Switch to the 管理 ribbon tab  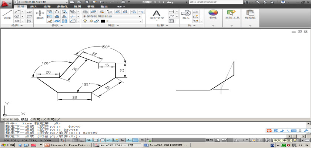click(91, 6)
